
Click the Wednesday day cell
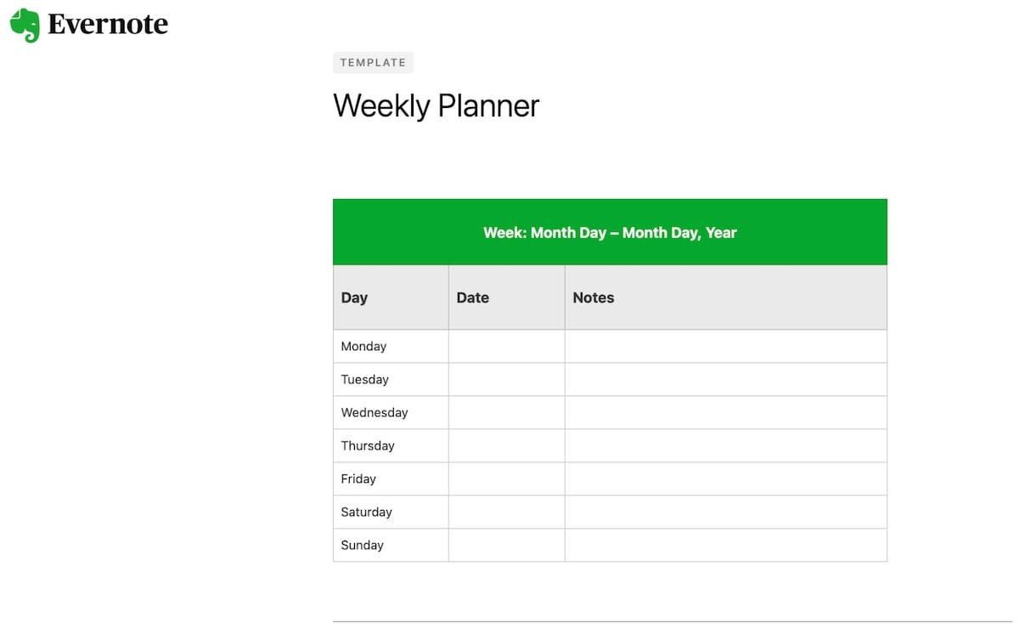click(x=374, y=412)
